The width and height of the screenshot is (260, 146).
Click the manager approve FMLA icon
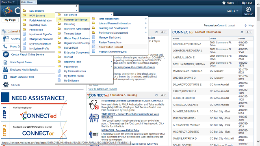point(93,134)
